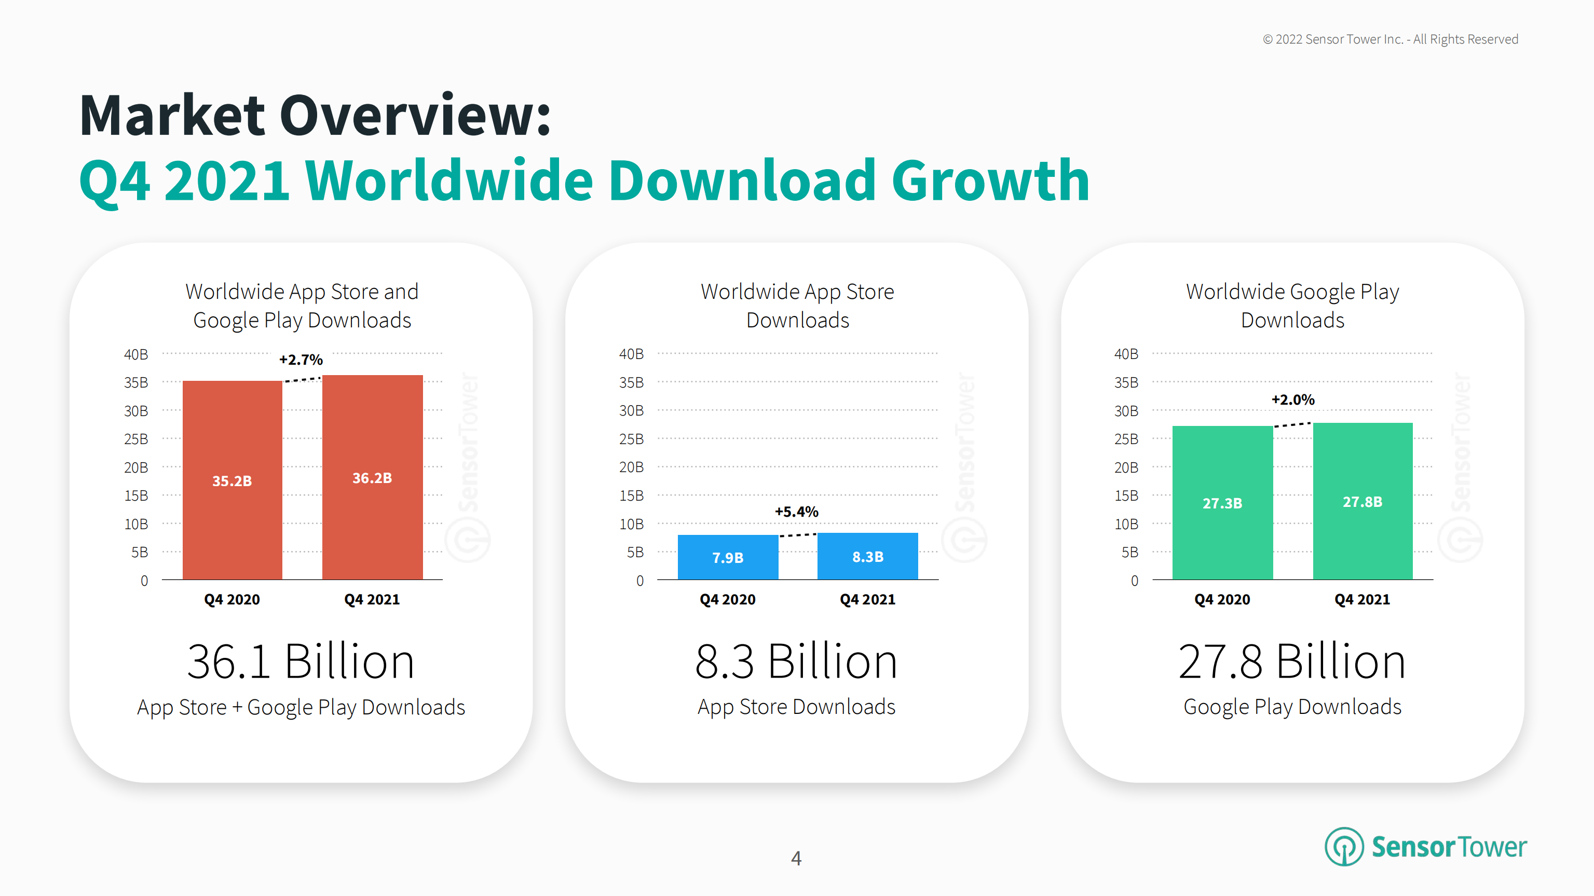
Task: Click the copyright notice text
Action: [x=1390, y=39]
